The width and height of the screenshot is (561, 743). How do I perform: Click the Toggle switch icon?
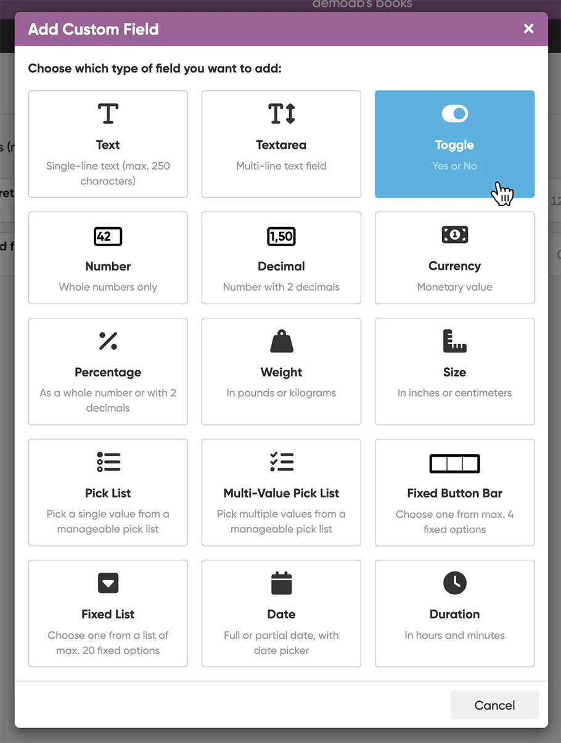(x=454, y=114)
